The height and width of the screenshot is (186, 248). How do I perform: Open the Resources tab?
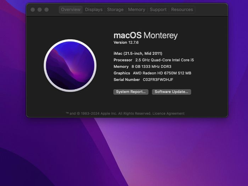tap(182, 10)
